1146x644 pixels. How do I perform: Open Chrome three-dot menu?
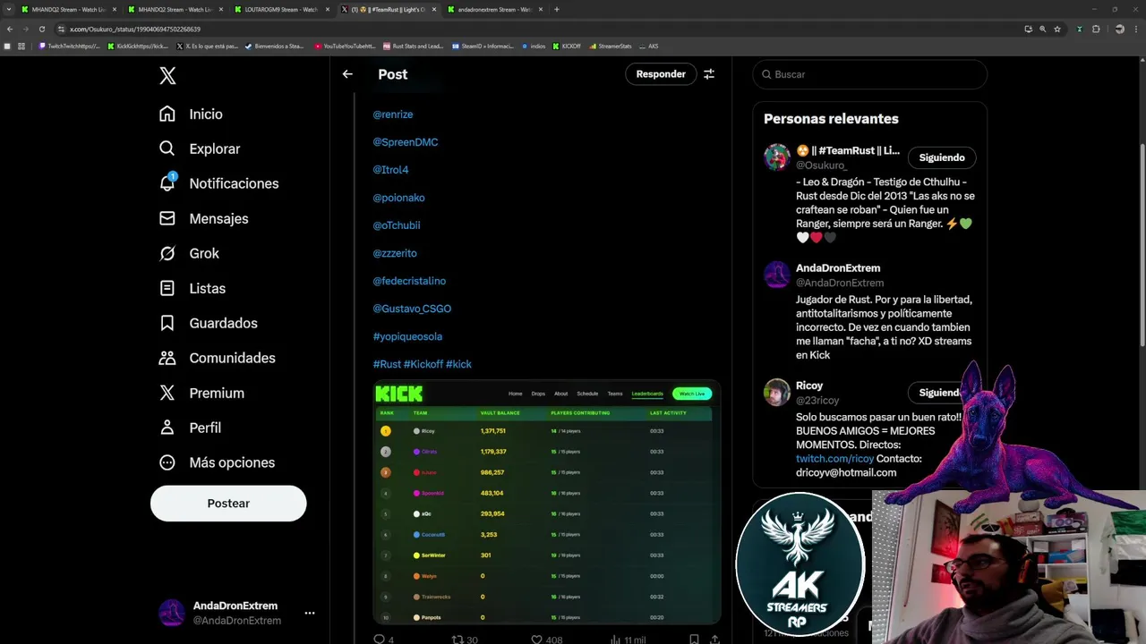point(1137,29)
